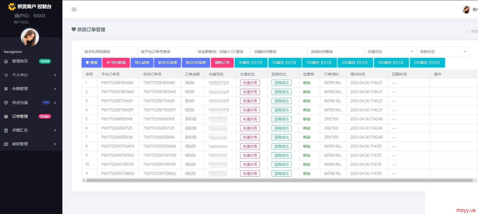Click the 移动 carrier label in row 3

click(307, 101)
